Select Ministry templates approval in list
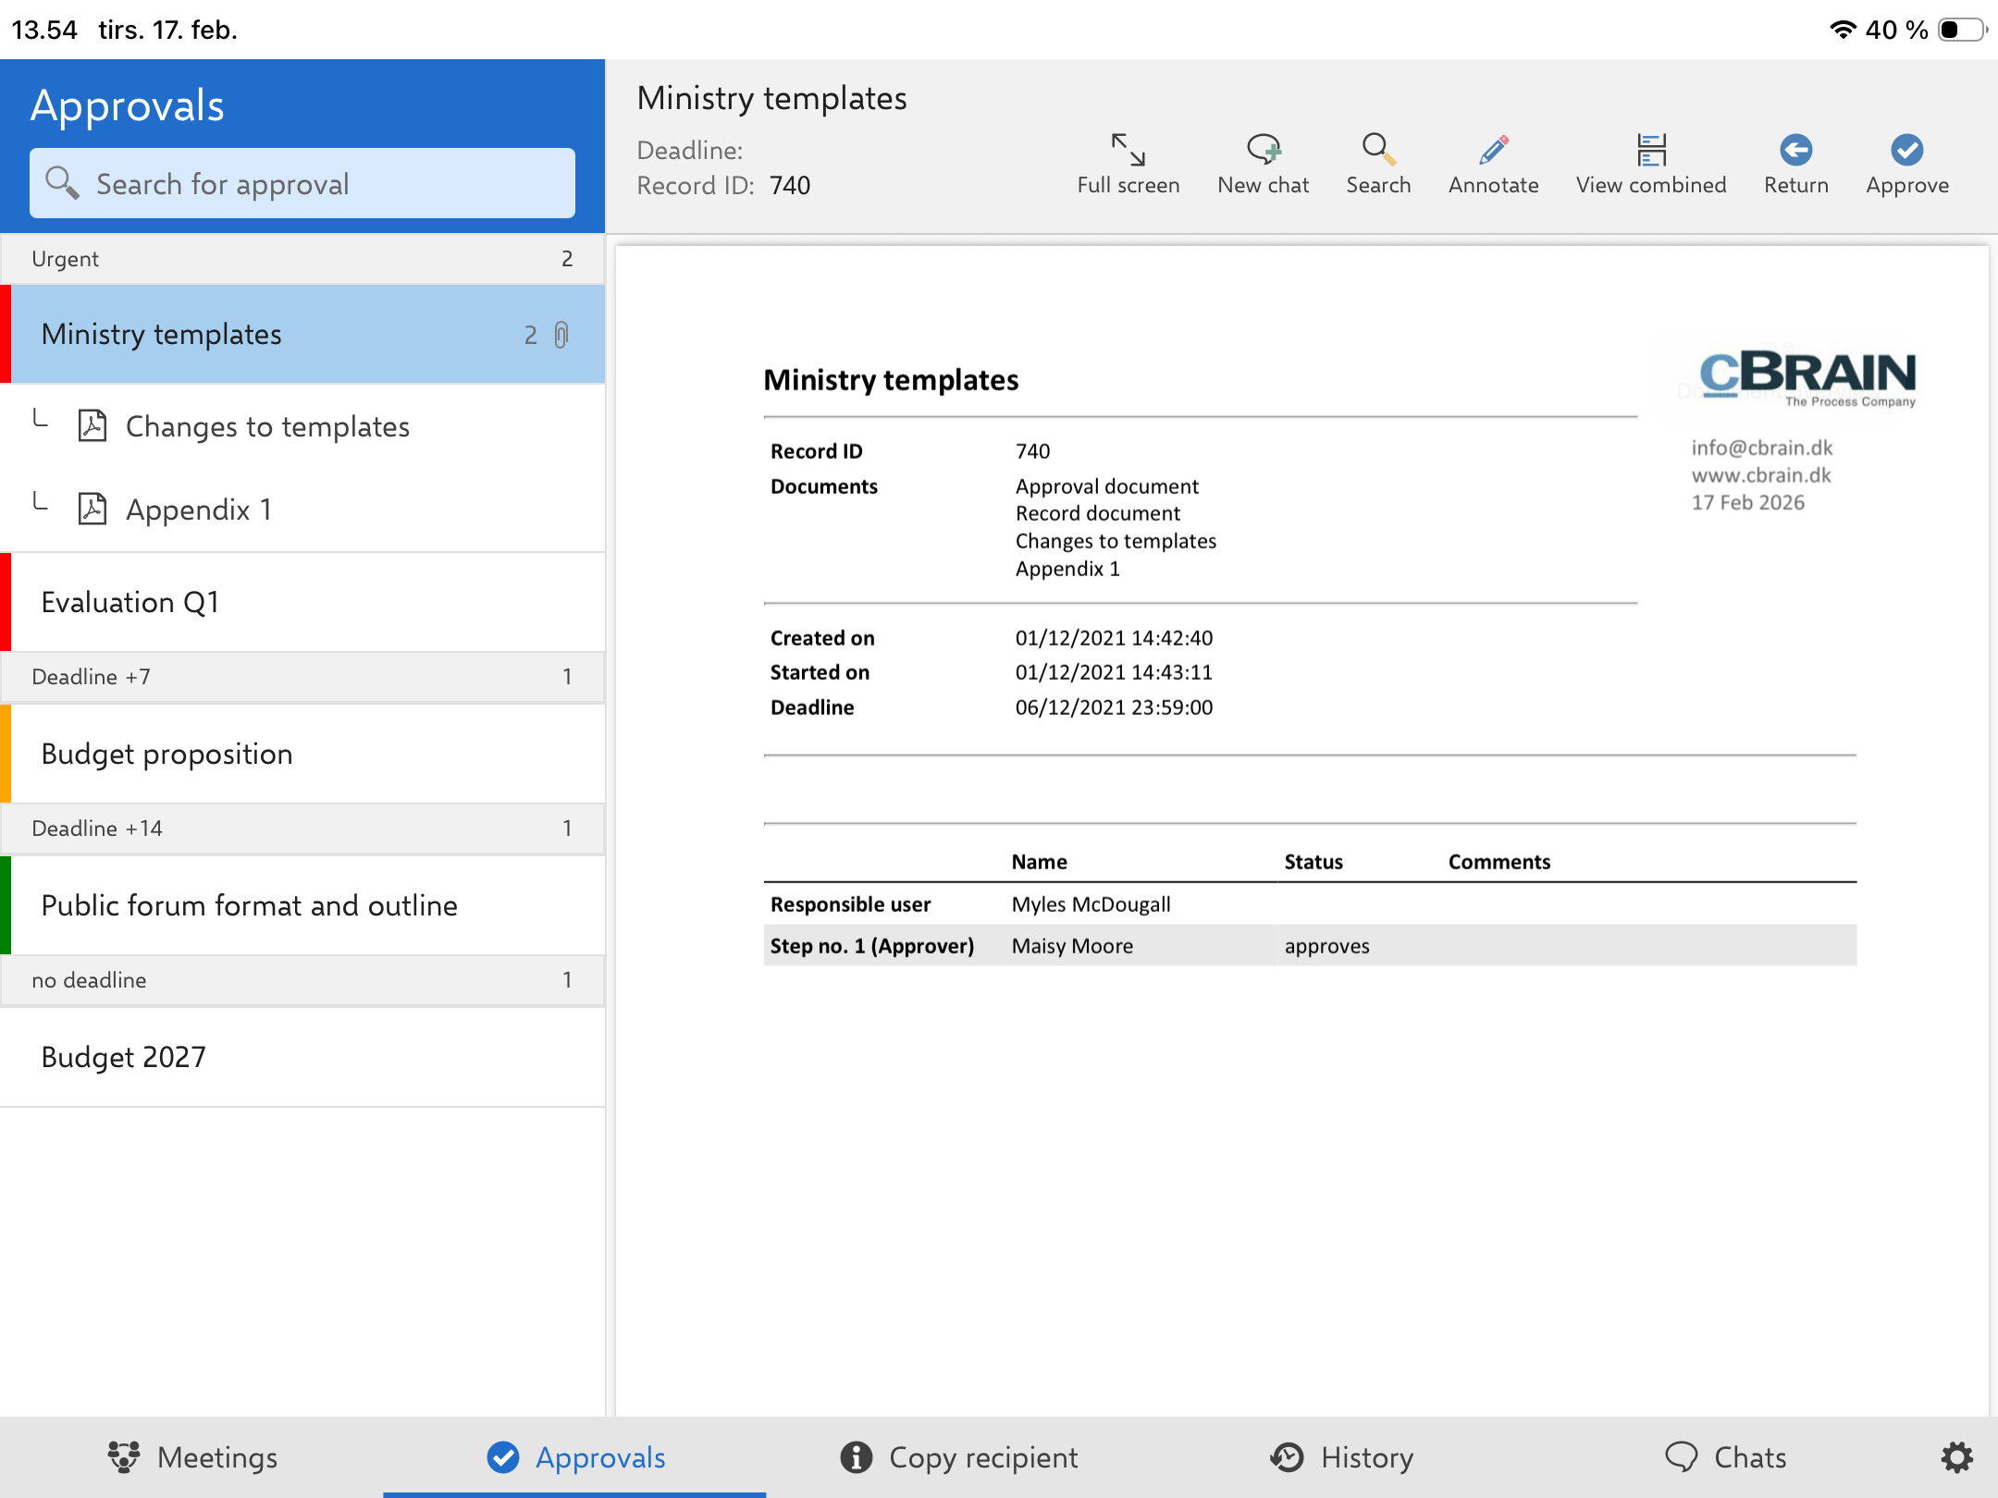The image size is (1998, 1498). pos(302,334)
